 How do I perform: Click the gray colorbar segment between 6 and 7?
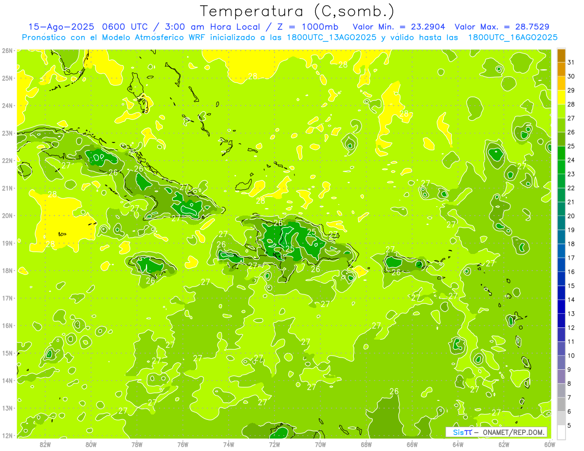[x=561, y=404]
